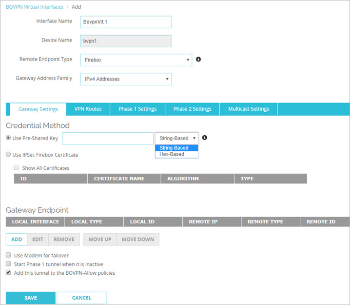Viewport: 350px width, 305px height.
Task: Enable Use Modem for failover
Action: (9, 255)
